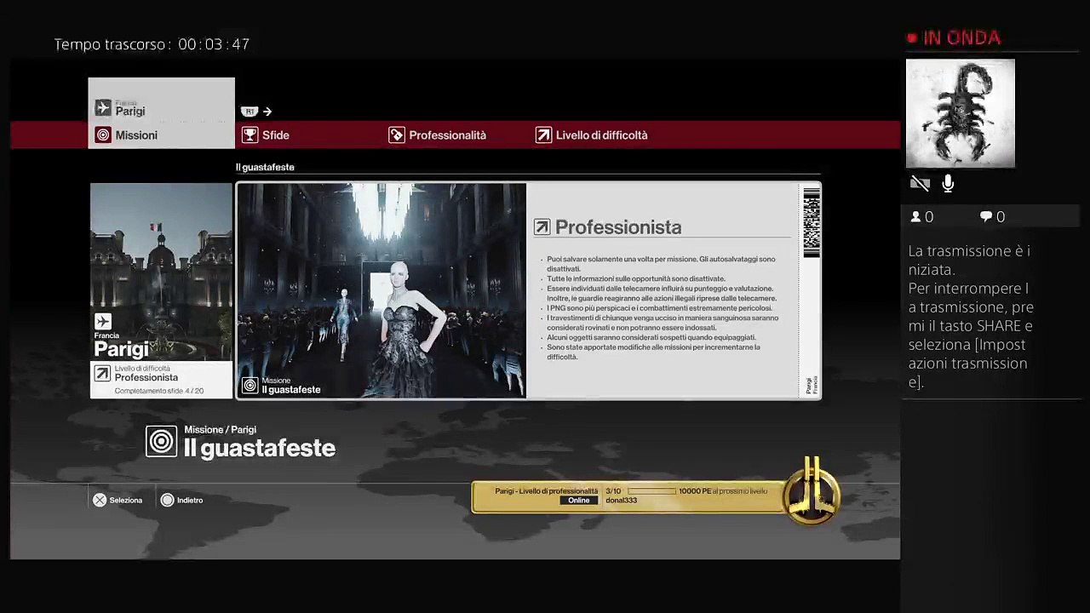The image size is (1090, 613).
Task: Click the right arrow beside R1
Action: coord(267,112)
